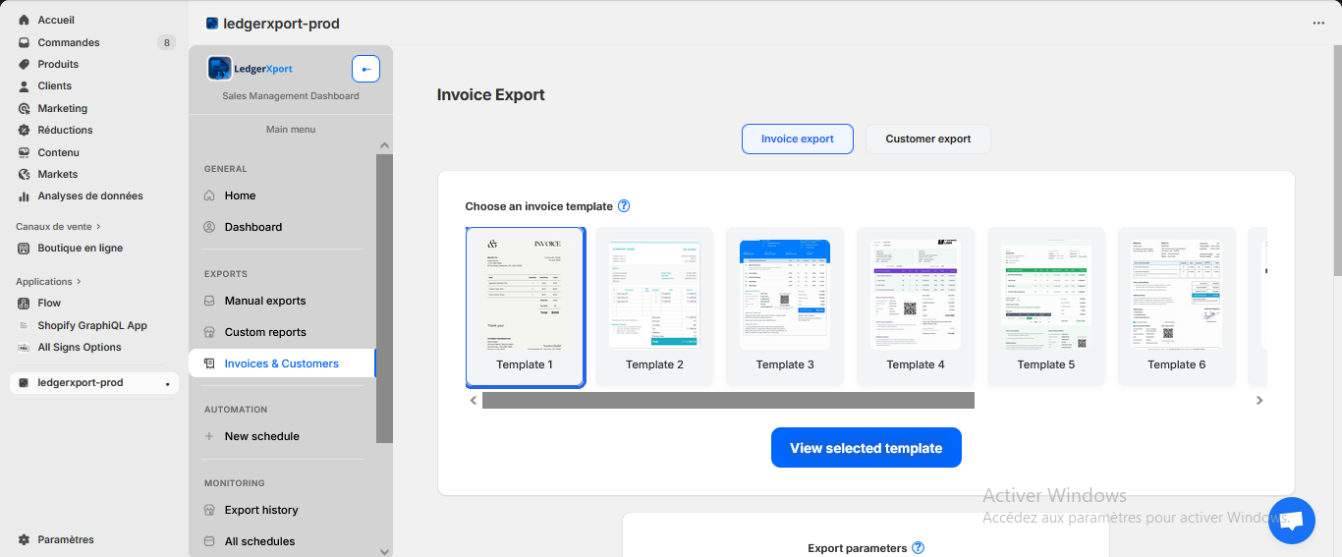Click the All Signs Options app icon
The height and width of the screenshot is (557, 1342).
click(x=24, y=347)
